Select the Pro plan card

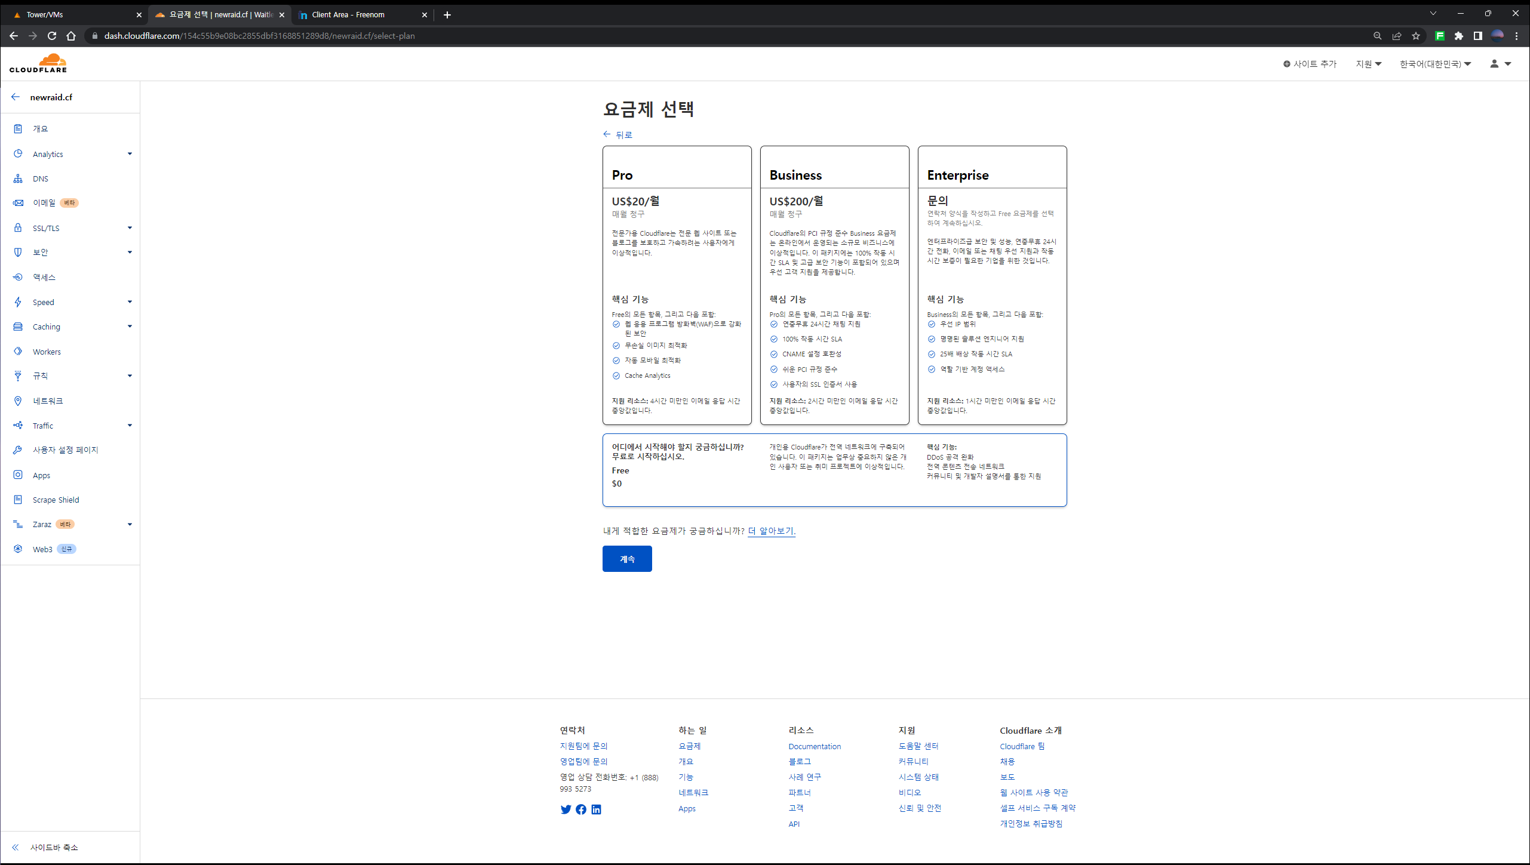[x=677, y=285]
